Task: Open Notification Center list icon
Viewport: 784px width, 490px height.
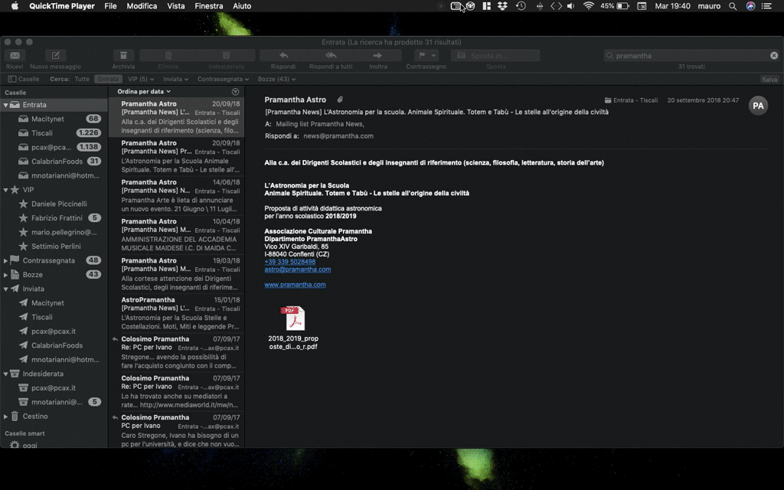Action: (x=766, y=6)
